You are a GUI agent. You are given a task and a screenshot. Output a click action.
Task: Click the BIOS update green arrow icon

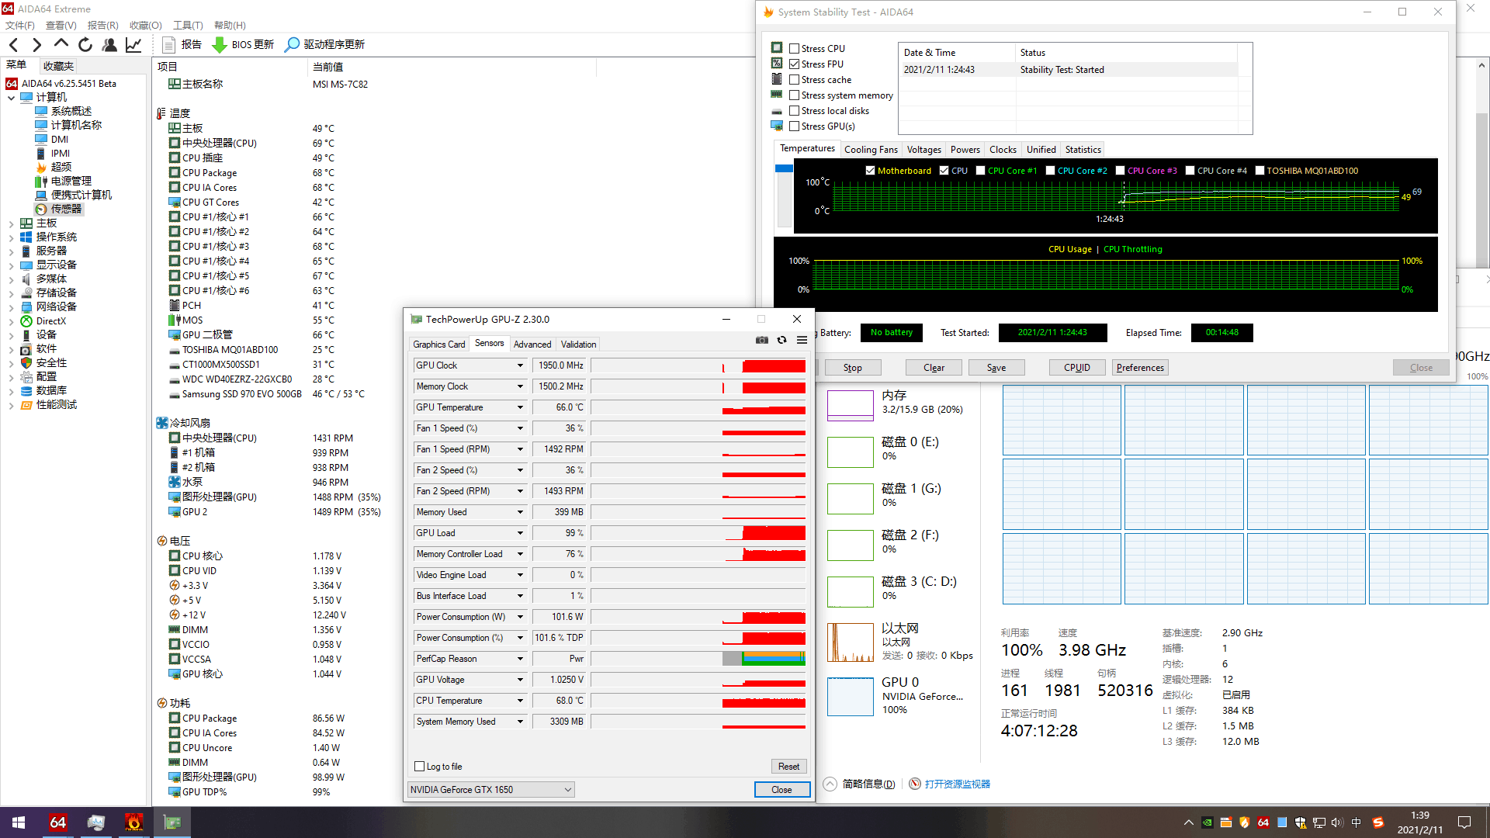220,45
